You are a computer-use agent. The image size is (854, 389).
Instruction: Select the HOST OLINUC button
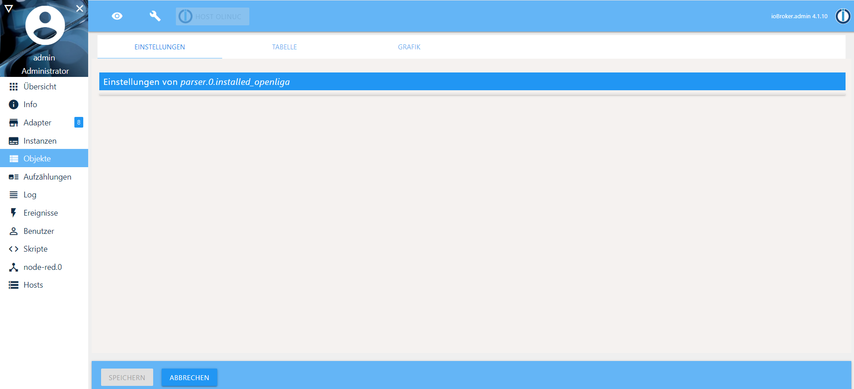click(212, 16)
